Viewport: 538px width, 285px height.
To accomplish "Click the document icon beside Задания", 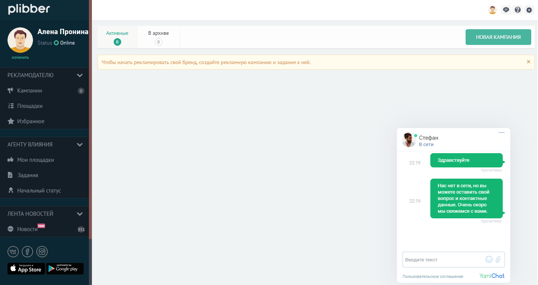I will click(11, 175).
